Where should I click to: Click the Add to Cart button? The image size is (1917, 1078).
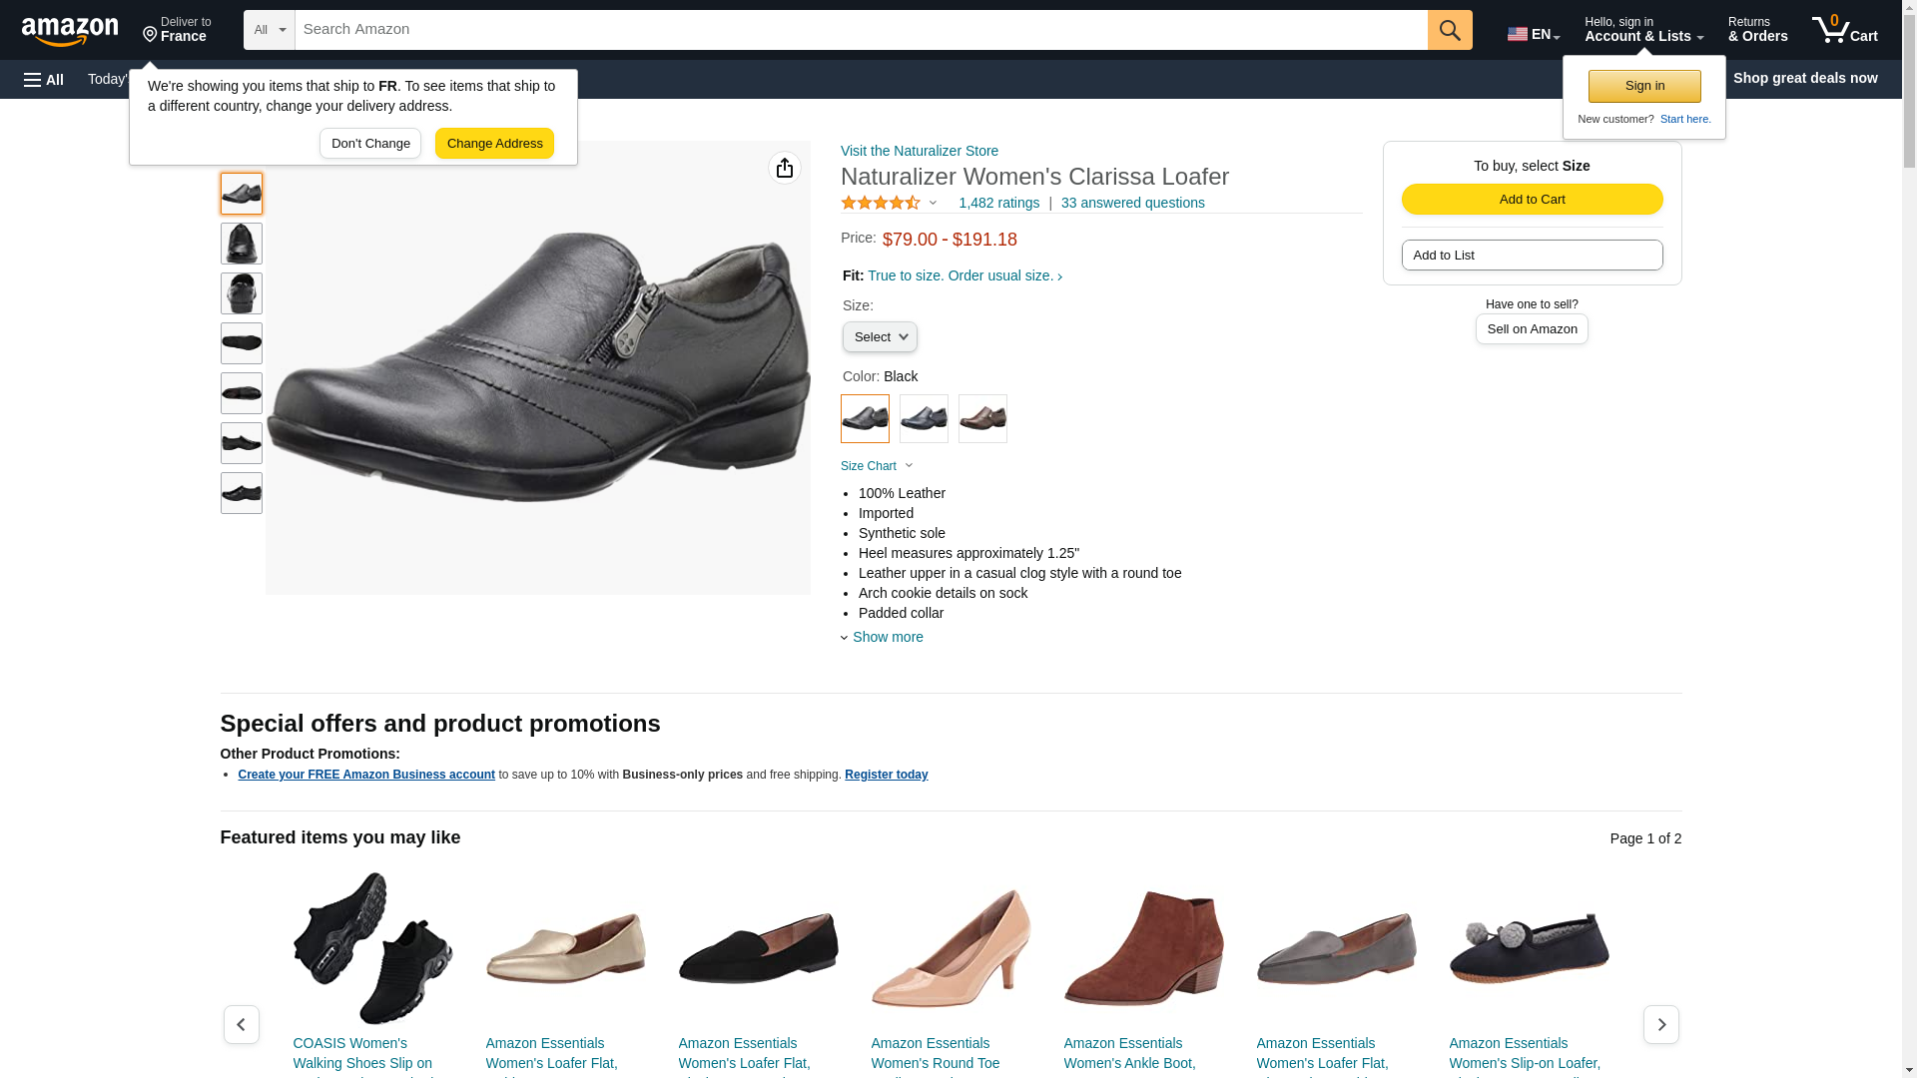pos(1532,200)
